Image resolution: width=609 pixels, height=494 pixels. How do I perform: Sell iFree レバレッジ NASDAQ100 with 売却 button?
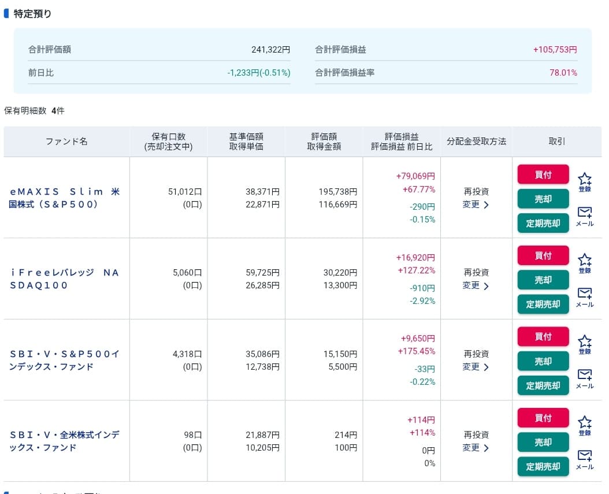[543, 280]
